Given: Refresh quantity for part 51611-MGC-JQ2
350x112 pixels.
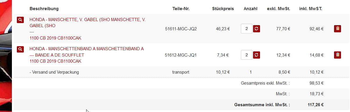Looking at the screenshot, I should pyautogui.click(x=257, y=29).
